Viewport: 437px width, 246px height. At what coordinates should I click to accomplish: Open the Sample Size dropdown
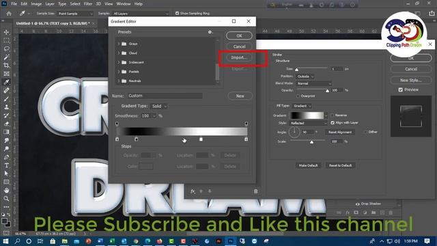[x=75, y=14]
